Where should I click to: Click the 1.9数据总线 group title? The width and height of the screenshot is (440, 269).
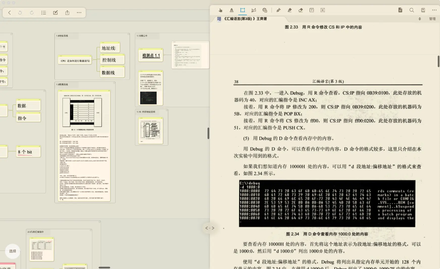click(62, 85)
